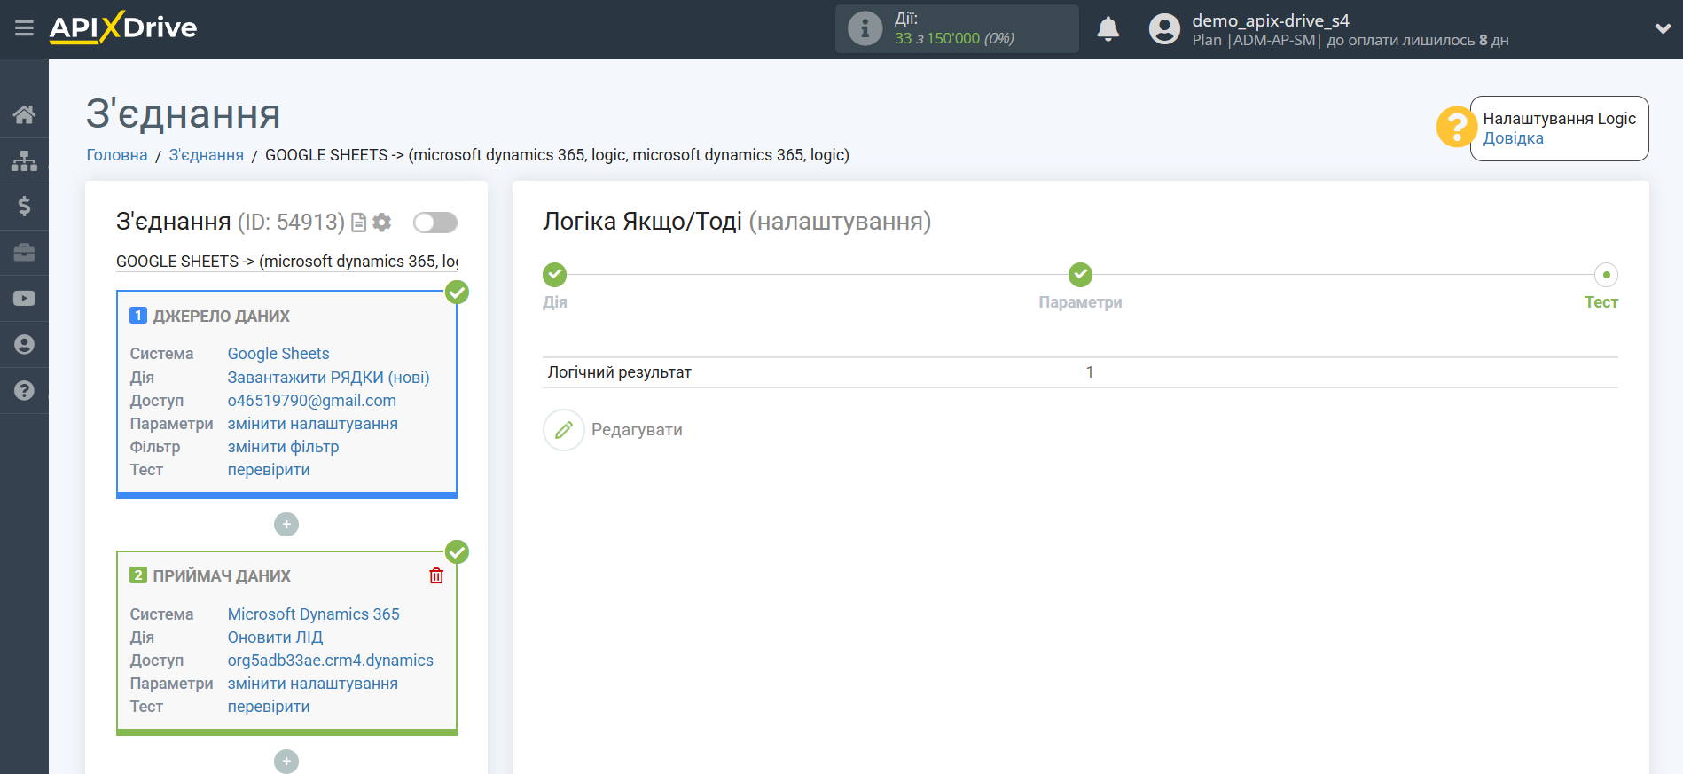This screenshot has height=774, width=1683.
Task: Open the Довідка help link
Action: (x=1513, y=138)
